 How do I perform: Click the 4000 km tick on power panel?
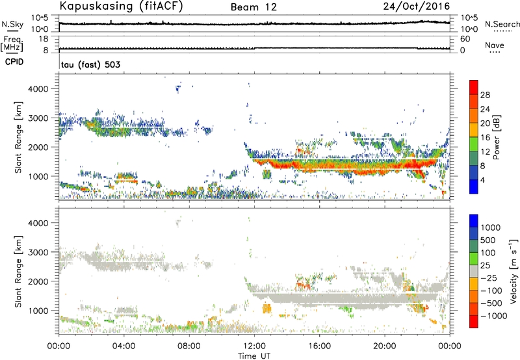(38, 89)
